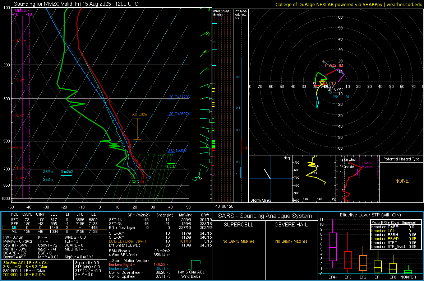
Task: Open the Storm Slinky panel
Action: (270, 179)
